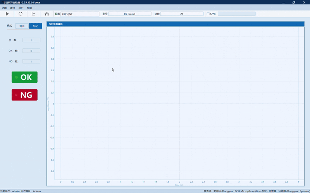Mark the result as OK (green button)
The height and width of the screenshot is (193, 310).
click(x=24, y=77)
